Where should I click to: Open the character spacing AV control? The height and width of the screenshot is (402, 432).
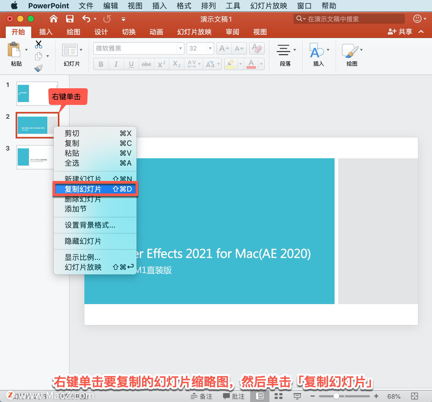194,64
